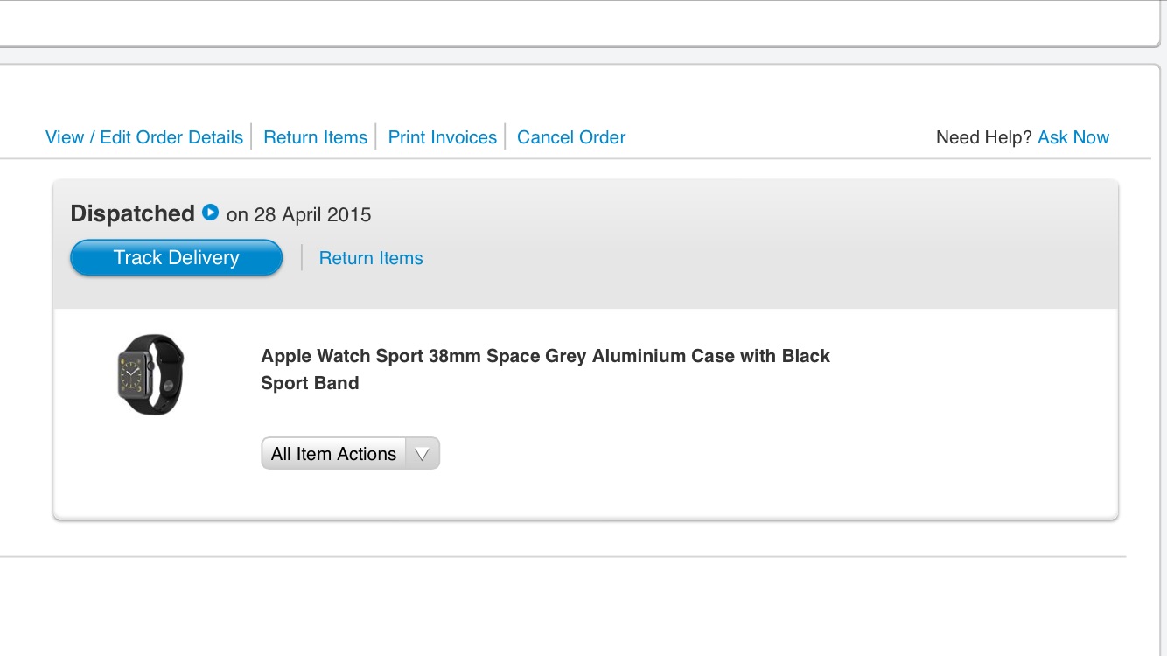Click the triangle arrow on All Item Actions
Viewport: 1167px width, 656px height.
(422, 454)
